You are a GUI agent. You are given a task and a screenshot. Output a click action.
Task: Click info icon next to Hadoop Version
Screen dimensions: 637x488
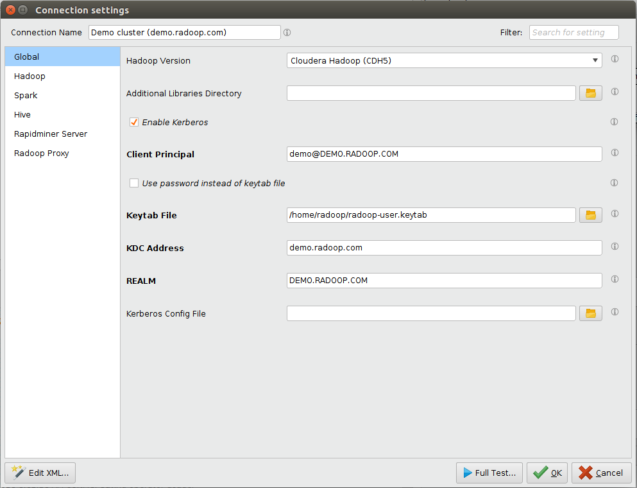pyautogui.click(x=615, y=59)
